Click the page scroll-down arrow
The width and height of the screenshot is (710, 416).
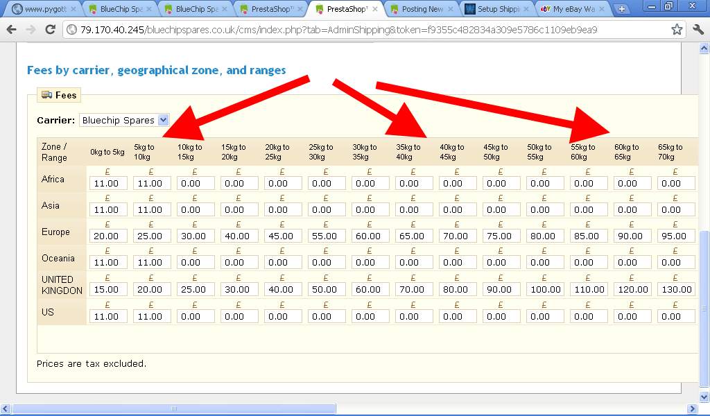(704, 397)
